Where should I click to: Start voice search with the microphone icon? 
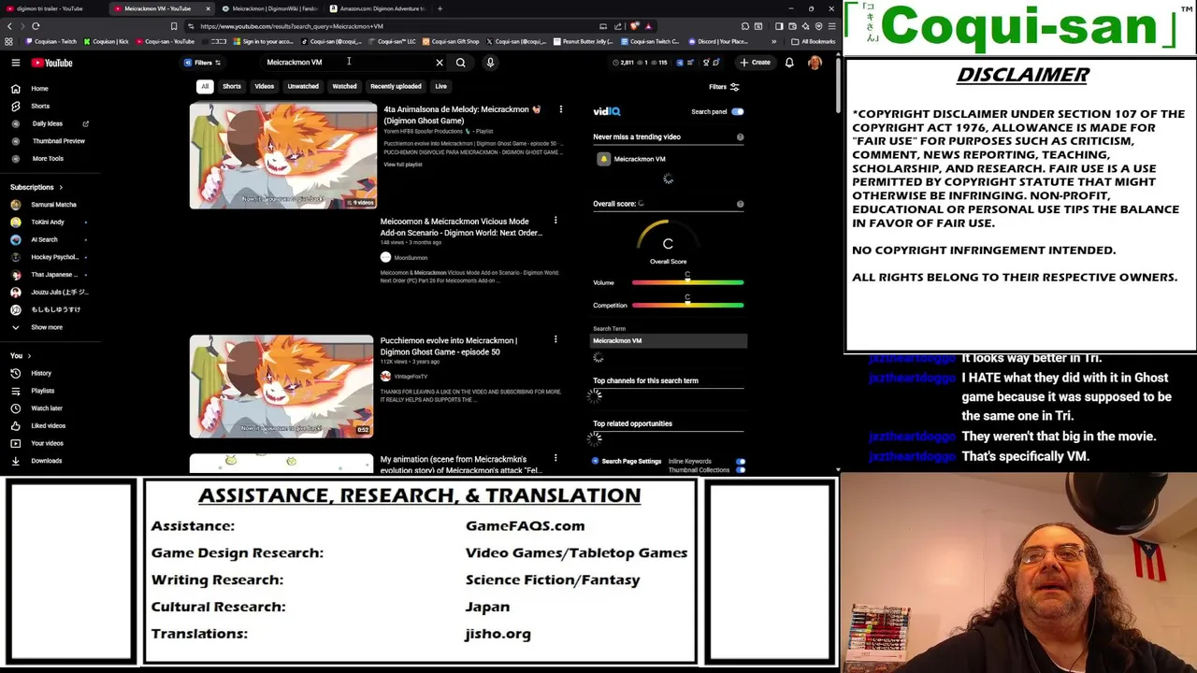tap(490, 63)
